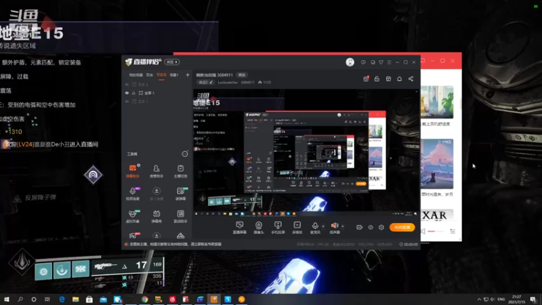Open notification bell icon
This screenshot has height=305, width=542.
pos(399,79)
